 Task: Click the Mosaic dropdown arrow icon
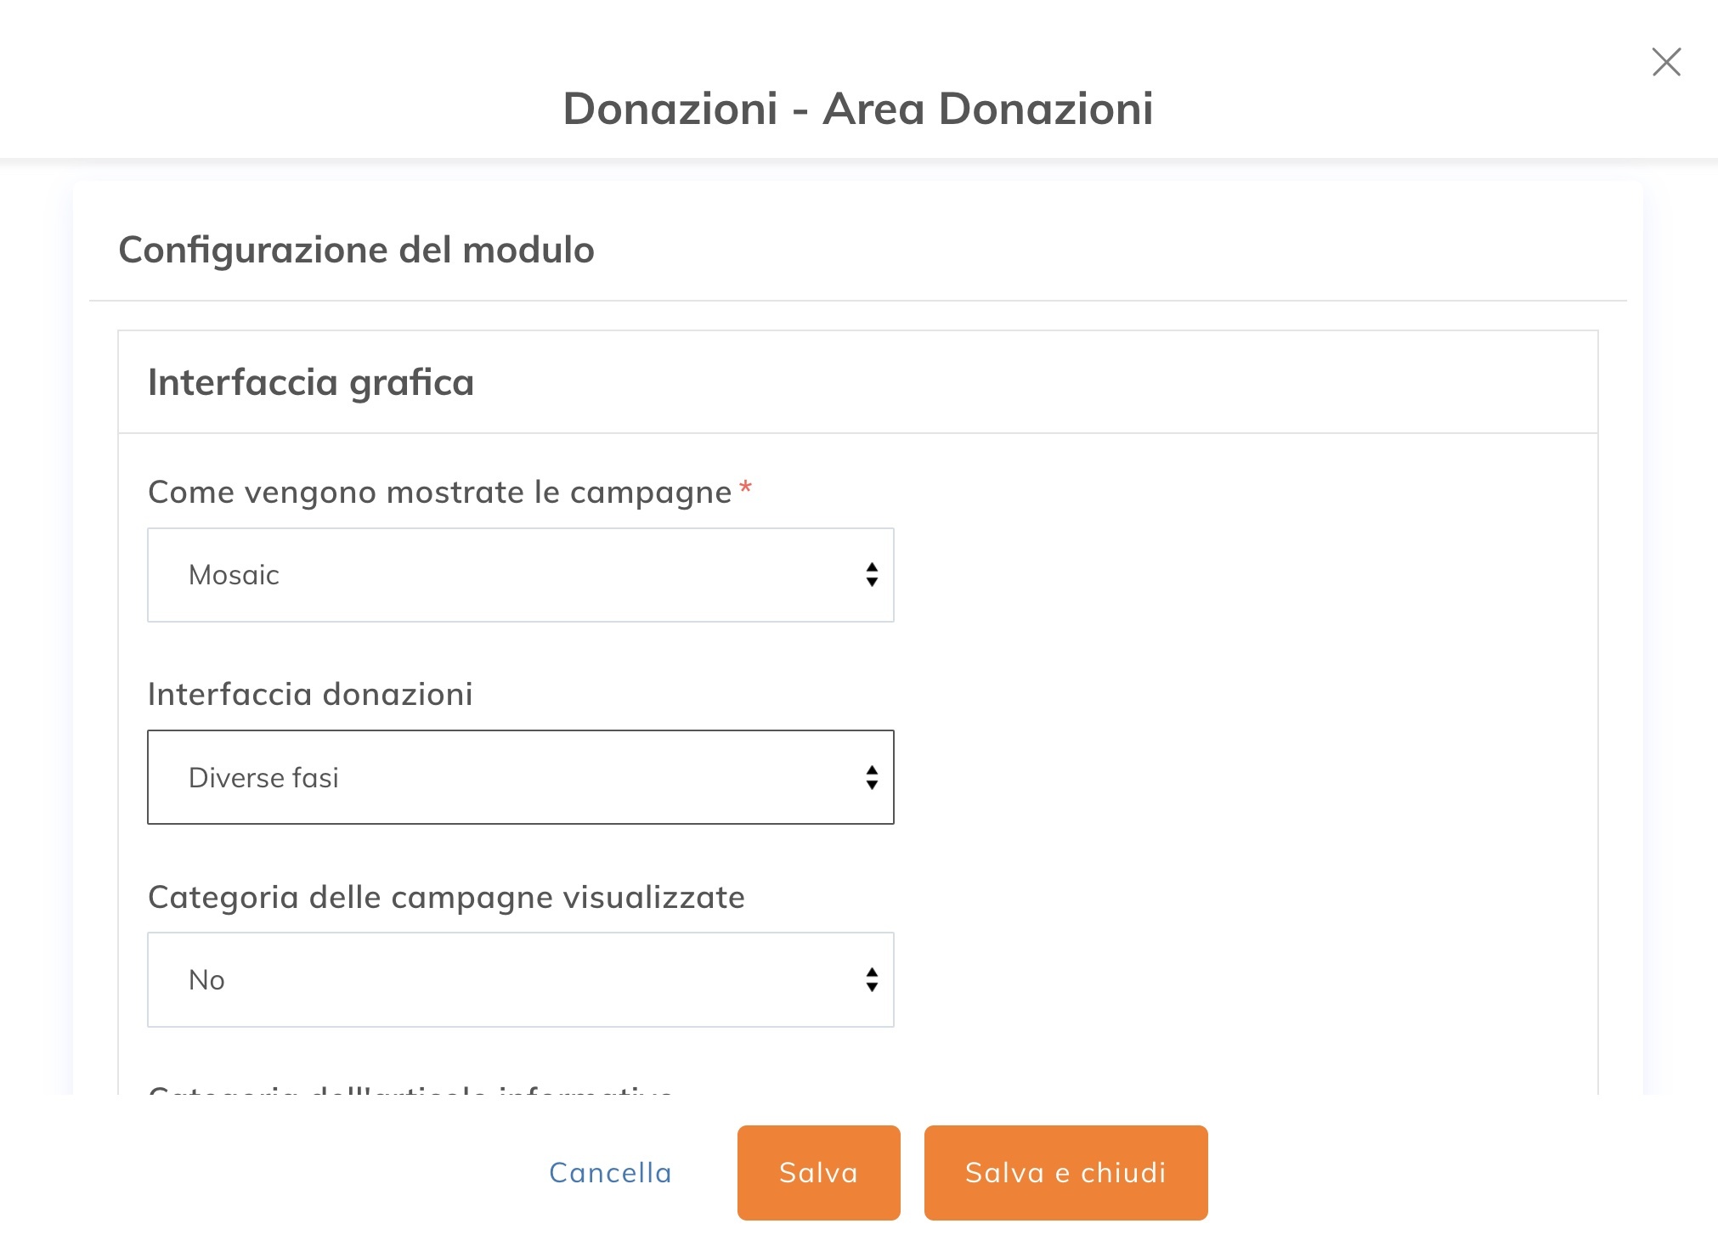coord(872,575)
